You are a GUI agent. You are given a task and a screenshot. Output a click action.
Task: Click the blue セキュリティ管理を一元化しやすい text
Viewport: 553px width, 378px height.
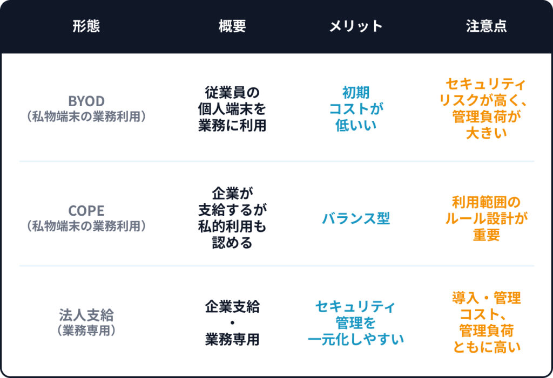coord(356,322)
